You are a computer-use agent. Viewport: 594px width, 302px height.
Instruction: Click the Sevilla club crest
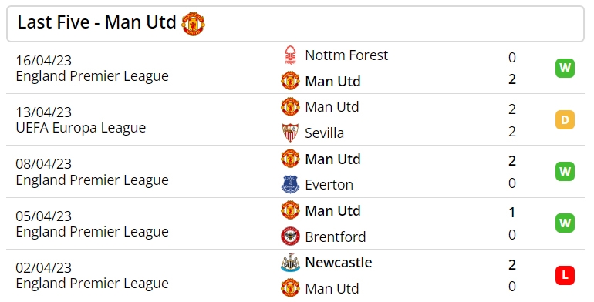(290, 133)
